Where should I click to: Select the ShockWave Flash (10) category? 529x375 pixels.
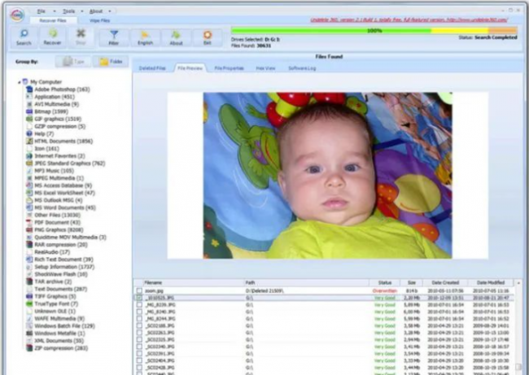57,274
